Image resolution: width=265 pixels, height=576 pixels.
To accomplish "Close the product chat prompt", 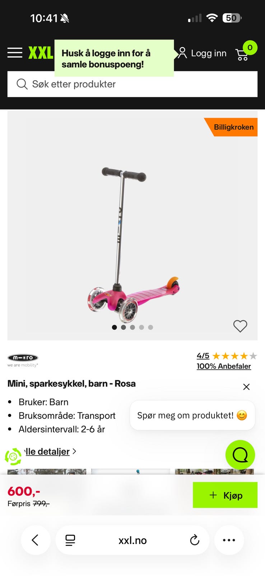I will [x=246, y=387].
